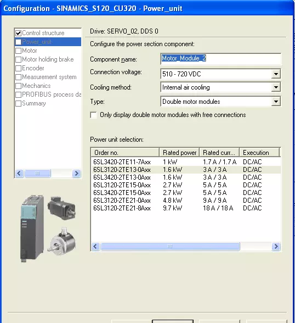The height and width of the screenshot is (323, 295).
Task: Select the Summary step in wizard list
Action: pyautogui.click(x=33, y=103)
